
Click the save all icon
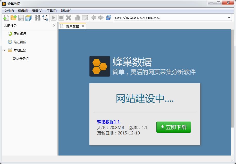coord(28,18)
